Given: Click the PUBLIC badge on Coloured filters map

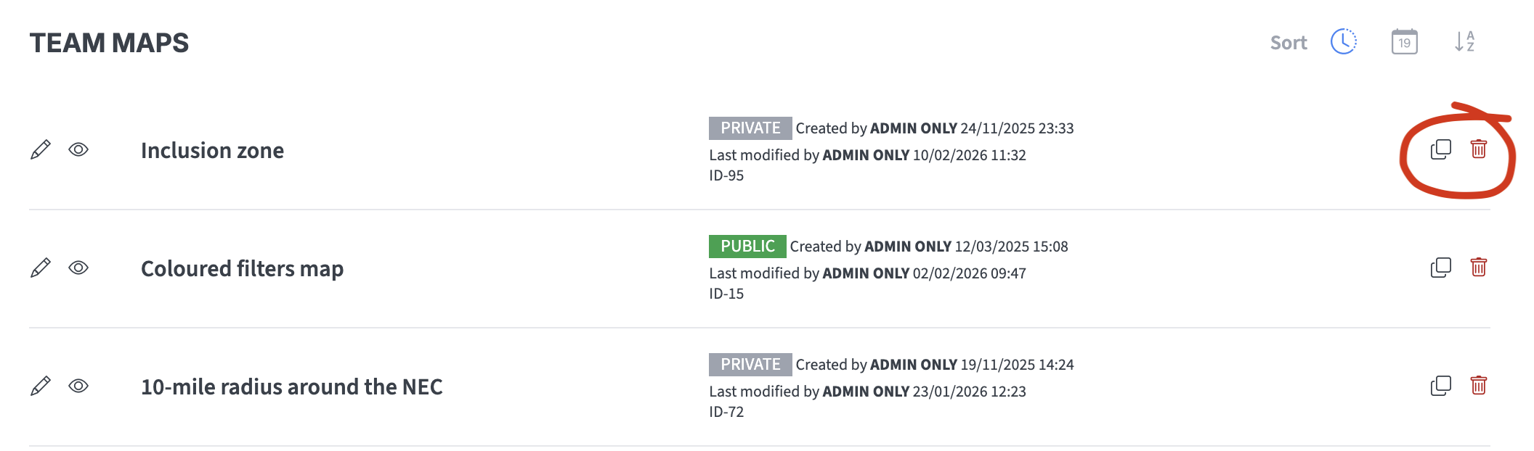Looking at the screenshot, I should tap(747, 247).
